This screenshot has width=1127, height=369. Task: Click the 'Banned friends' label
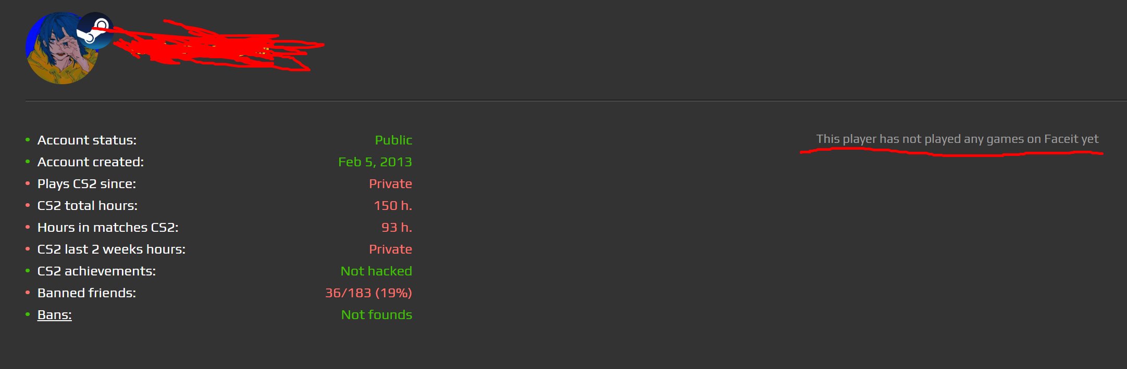(x=87, y=293)
